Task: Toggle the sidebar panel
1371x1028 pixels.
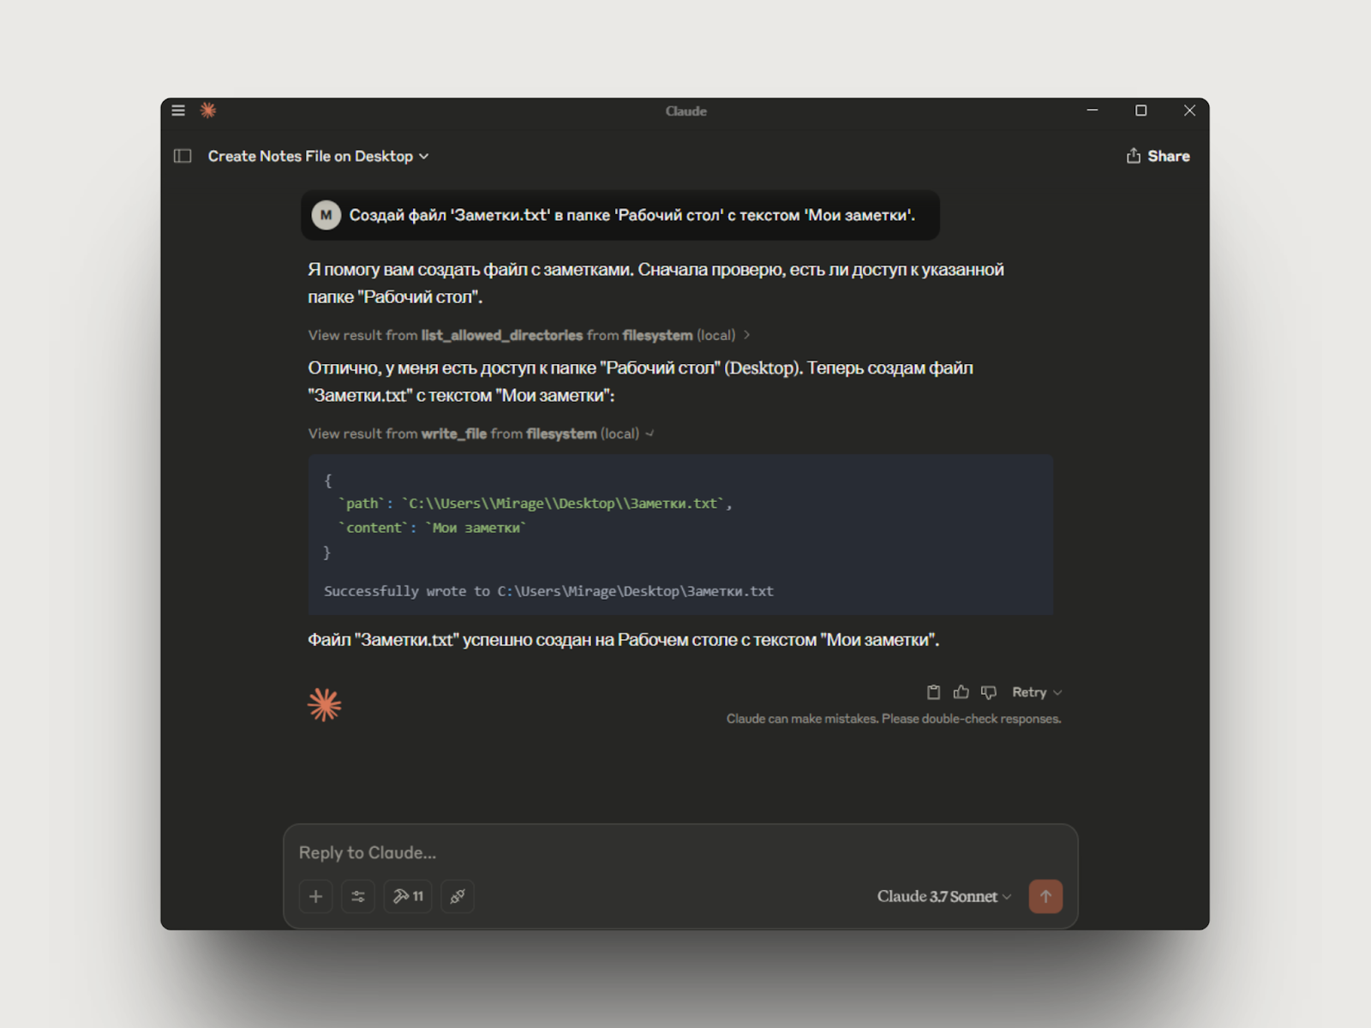Action: click(x=183, y=156)
